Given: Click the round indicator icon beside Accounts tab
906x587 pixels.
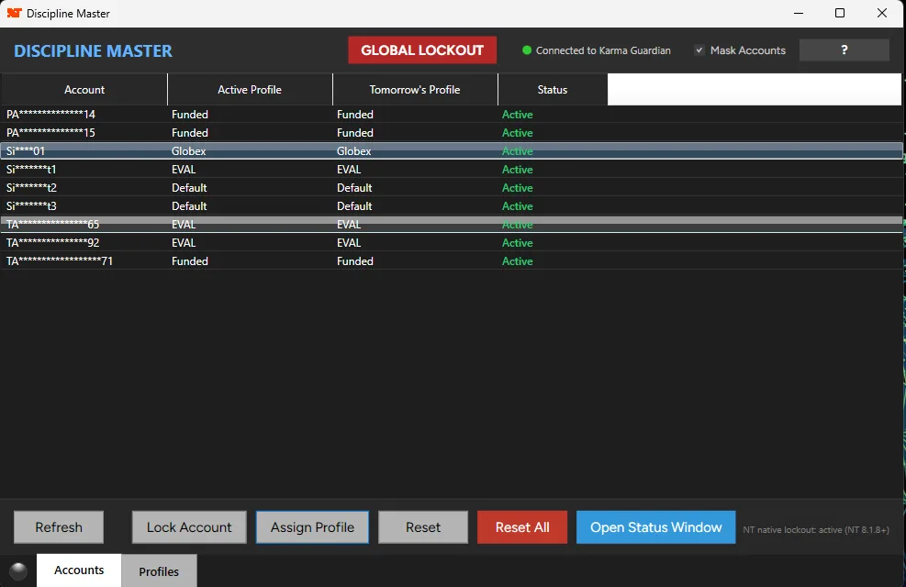Looking at the screenshot, I should [18, 570].
